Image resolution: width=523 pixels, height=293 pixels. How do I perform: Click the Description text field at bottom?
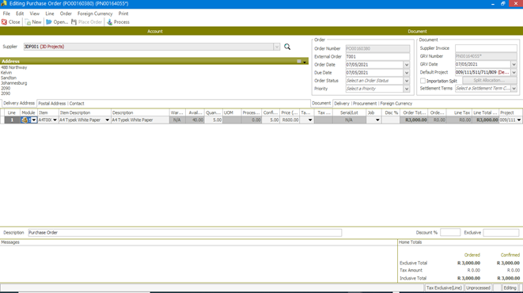(185, 233)
